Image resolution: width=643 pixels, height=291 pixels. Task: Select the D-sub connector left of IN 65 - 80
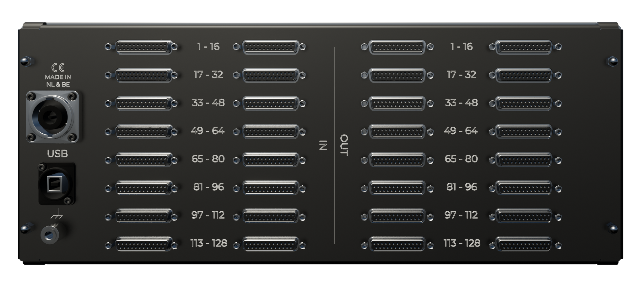(143, 160)
